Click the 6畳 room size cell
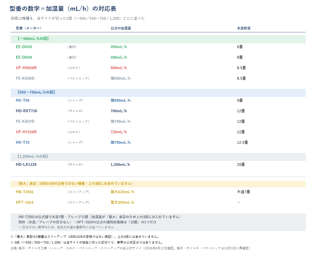 (x=240, y=47)
